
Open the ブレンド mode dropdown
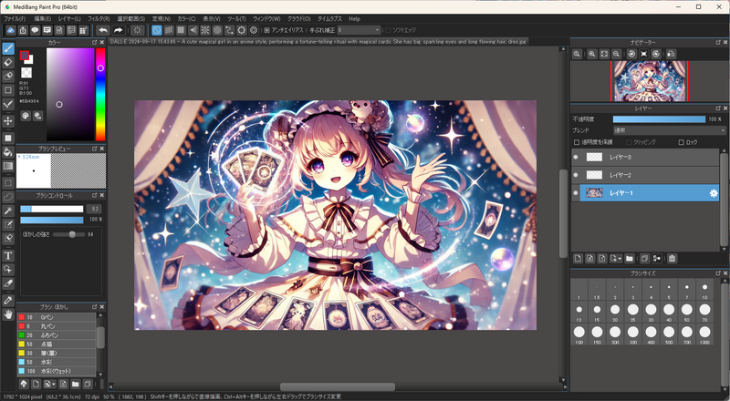669,130
